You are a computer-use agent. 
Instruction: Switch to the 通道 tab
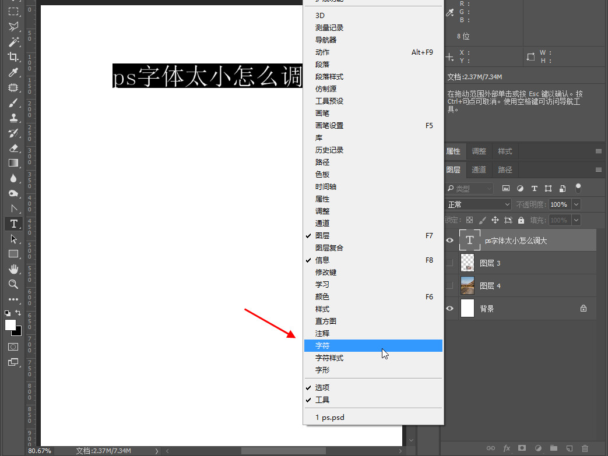479,170
